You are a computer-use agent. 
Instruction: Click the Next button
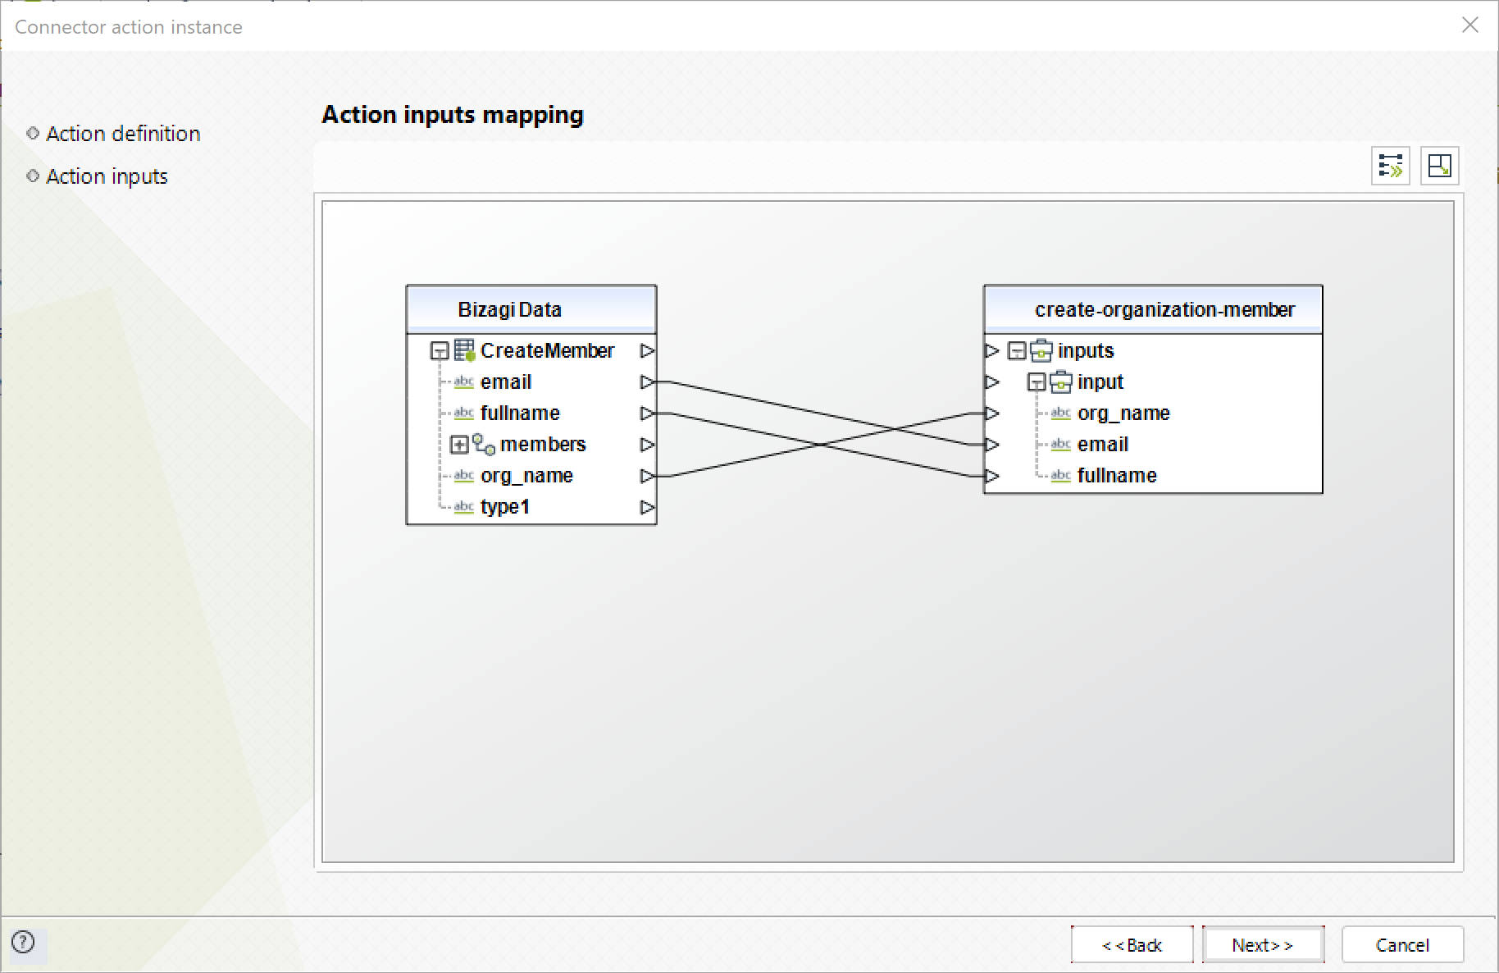click(x=1263, y=945)
